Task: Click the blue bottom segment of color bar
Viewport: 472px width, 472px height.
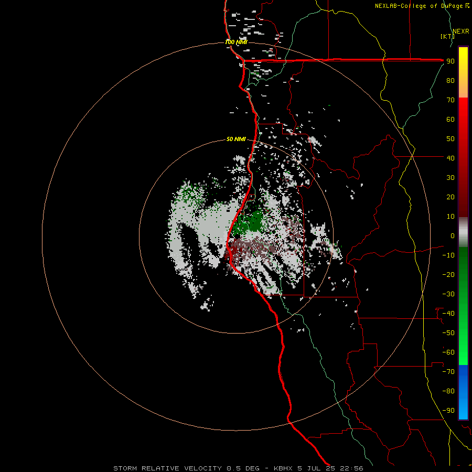Action: [463, 392]
